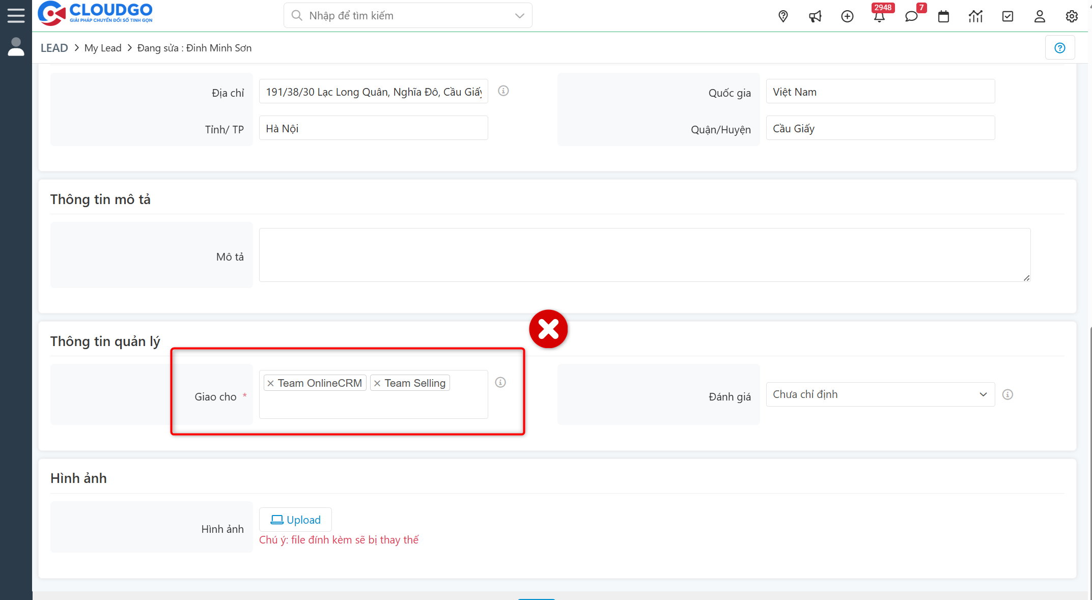
Task: Open the notifications bell with 2948 badge
Action: tap(880, 16)
